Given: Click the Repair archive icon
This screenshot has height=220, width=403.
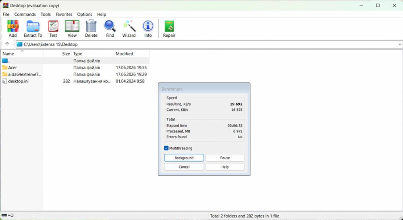Looking at the screenshot, I should (169, 26).
